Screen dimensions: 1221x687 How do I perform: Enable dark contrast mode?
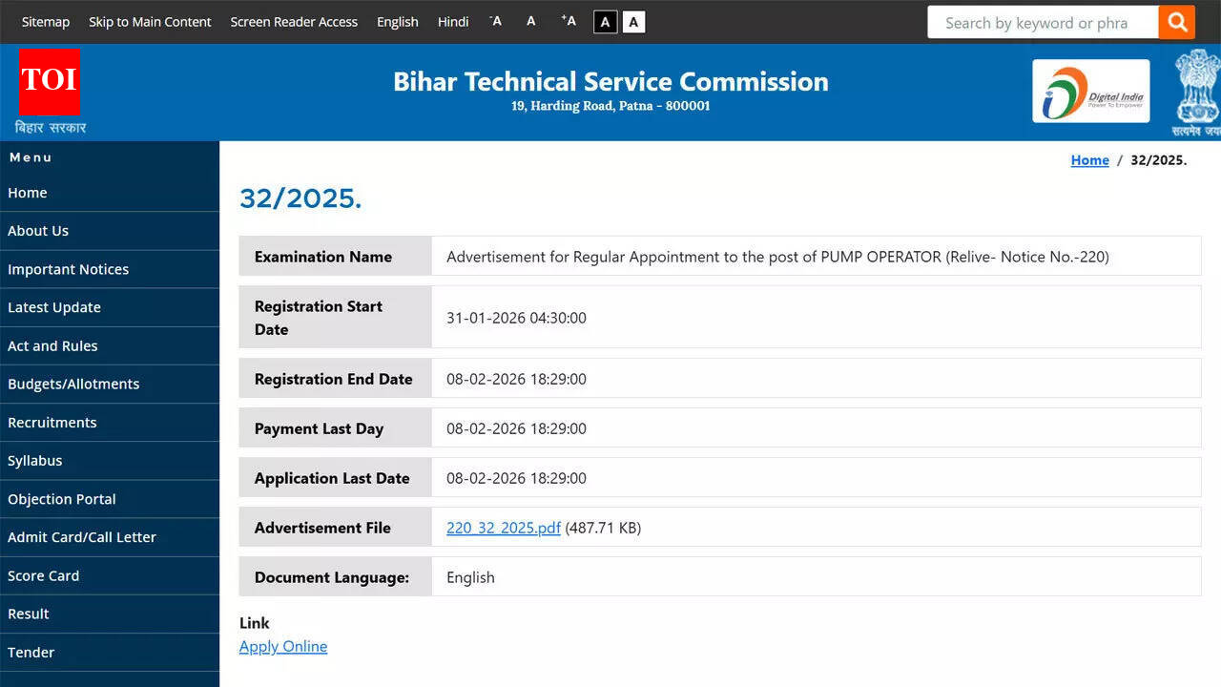pyautogui.click(x=605, y=21)
